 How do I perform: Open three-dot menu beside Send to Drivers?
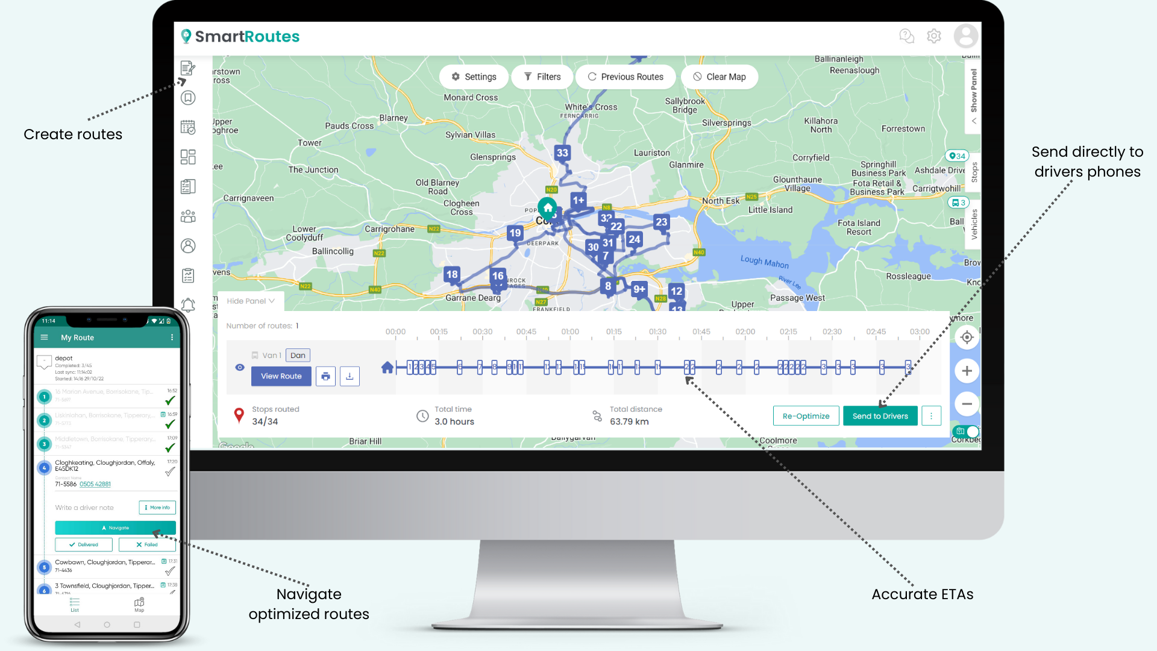[x=931, y=415]
